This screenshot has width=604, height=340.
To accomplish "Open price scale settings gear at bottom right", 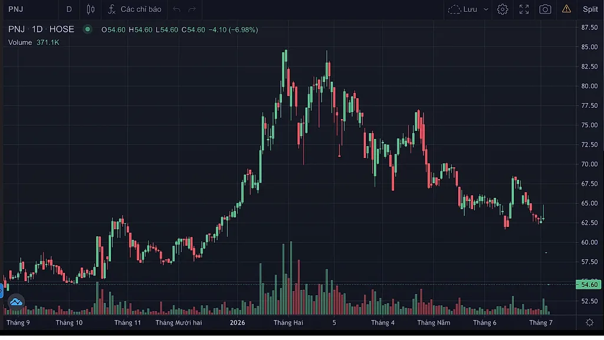I will pyautogui.click(x=590, y=322).
